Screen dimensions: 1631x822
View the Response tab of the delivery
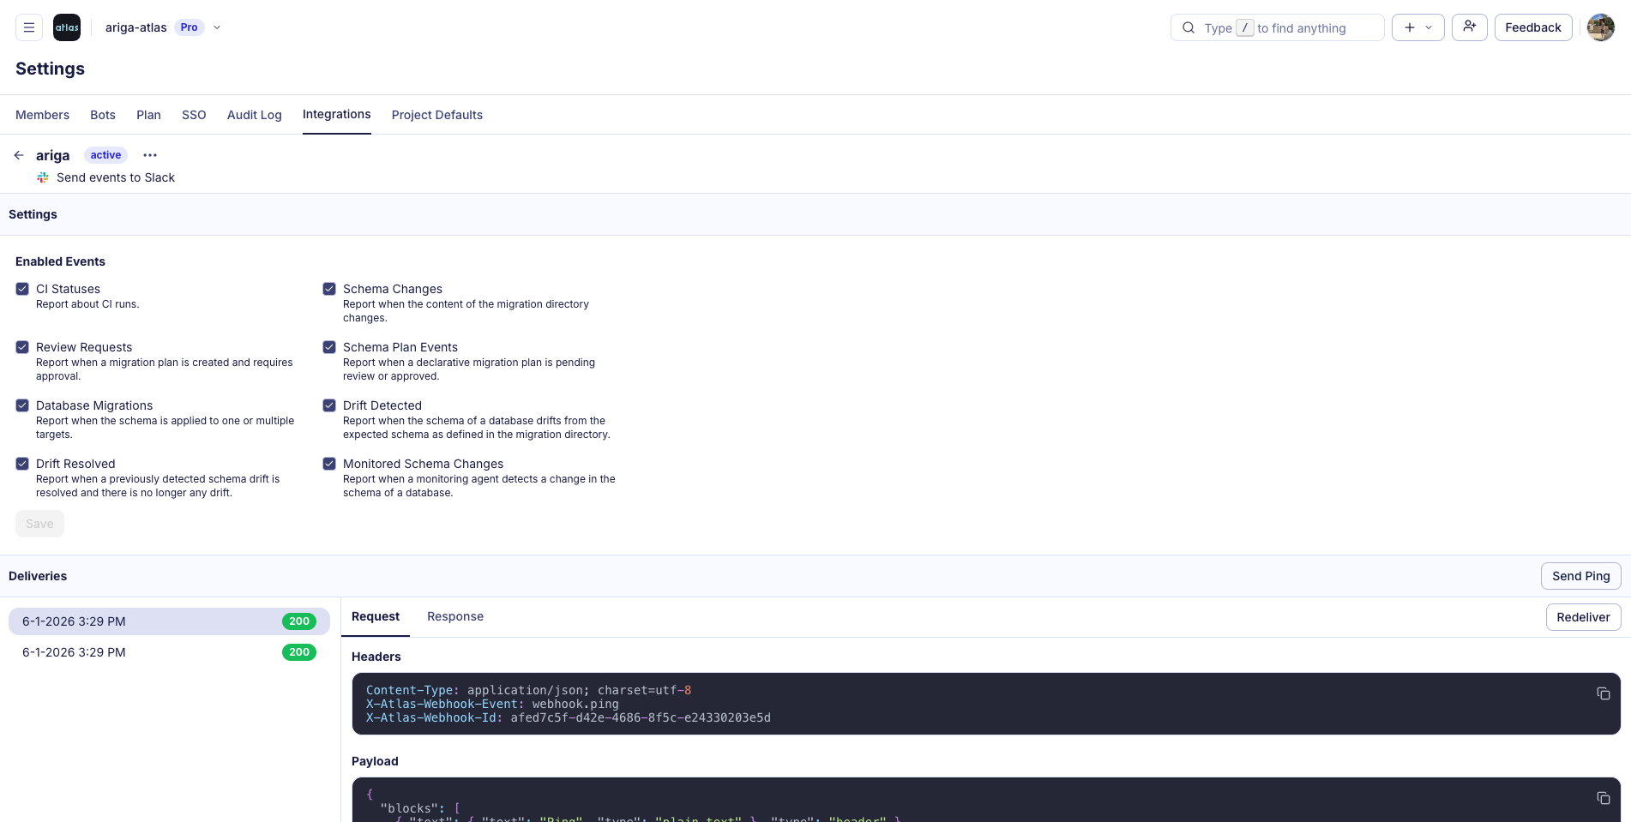click(454, 616)
